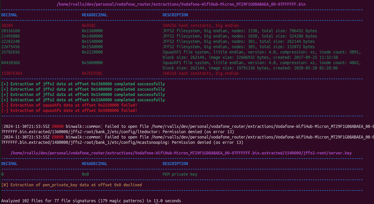Image resolution: width=374 pixels, height=204 pixels.
Task: Click DESCRIPTION header in first table
Action: 175,15
